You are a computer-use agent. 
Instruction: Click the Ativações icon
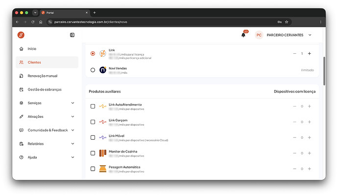click(x=22, y=116)
